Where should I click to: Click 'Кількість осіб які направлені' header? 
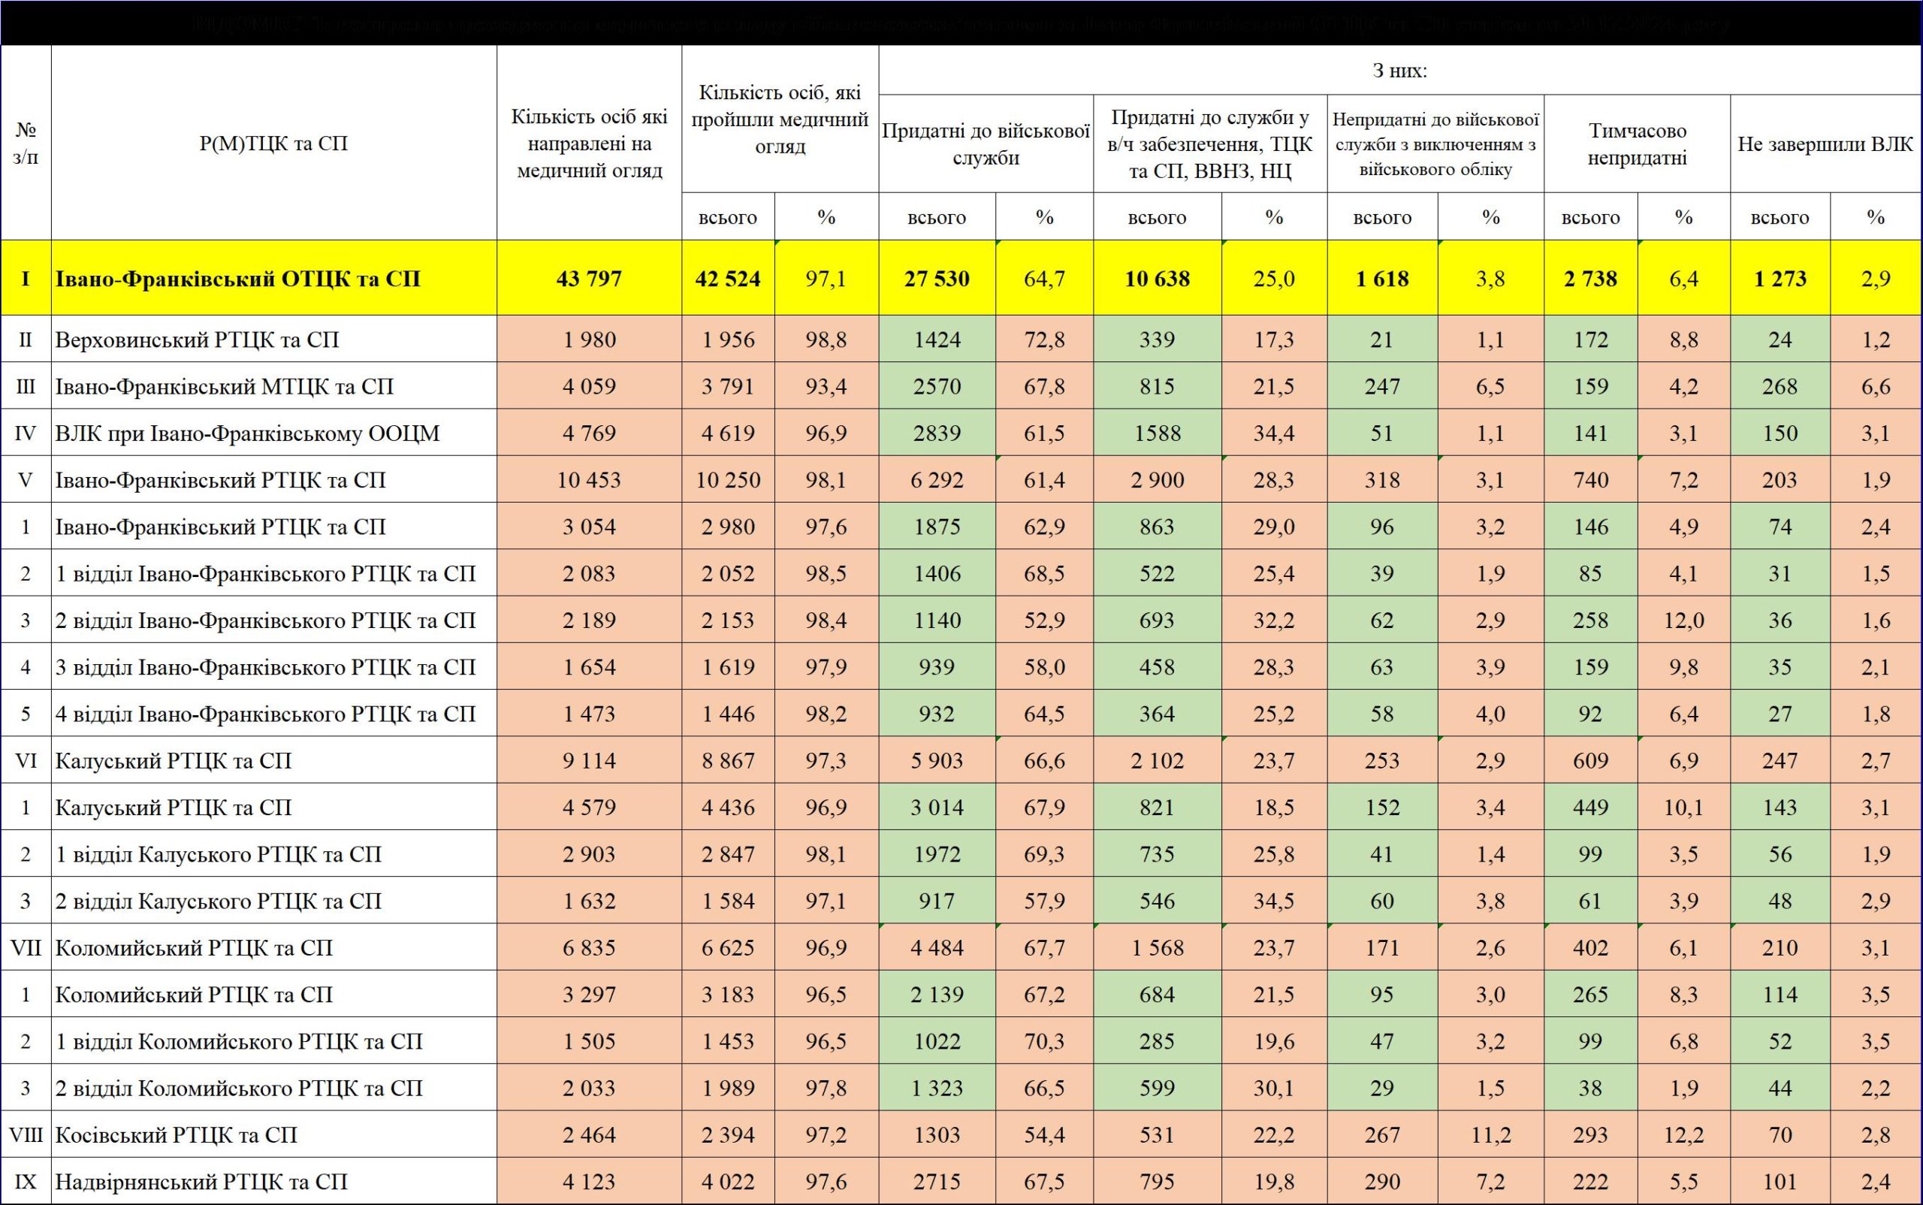589,144
